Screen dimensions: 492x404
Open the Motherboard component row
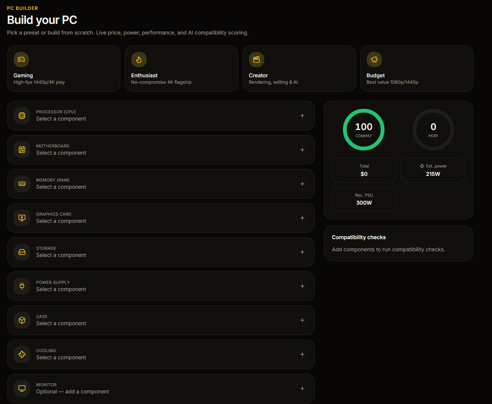click(161, 150)
